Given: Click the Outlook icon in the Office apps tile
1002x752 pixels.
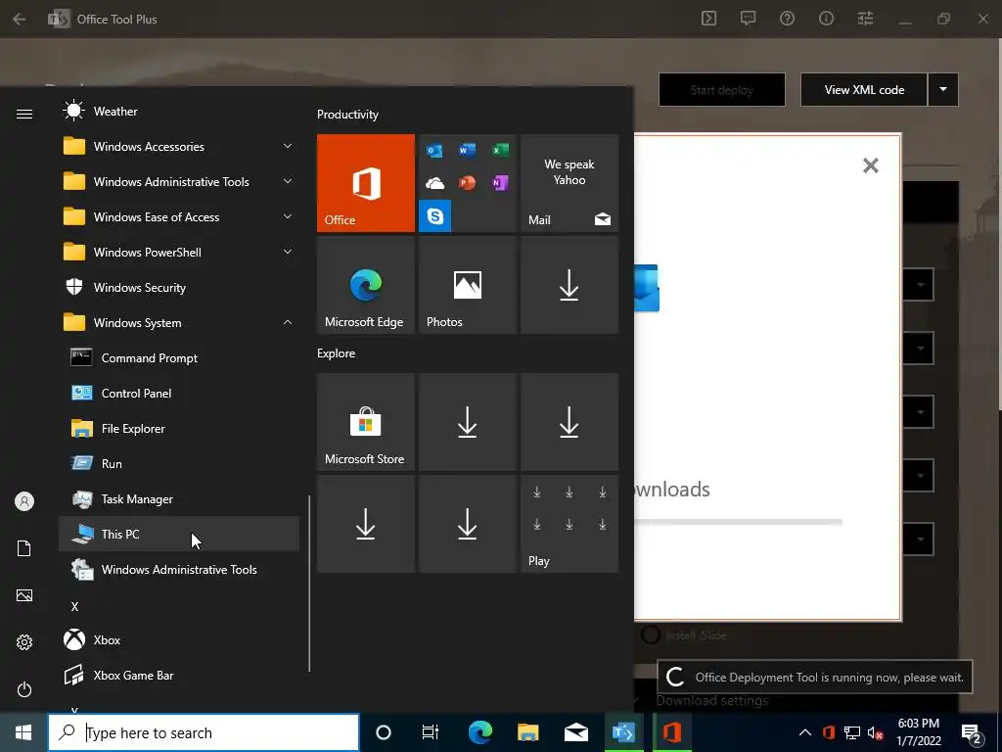Looking at the screenshot, I should tap(434, 151).
